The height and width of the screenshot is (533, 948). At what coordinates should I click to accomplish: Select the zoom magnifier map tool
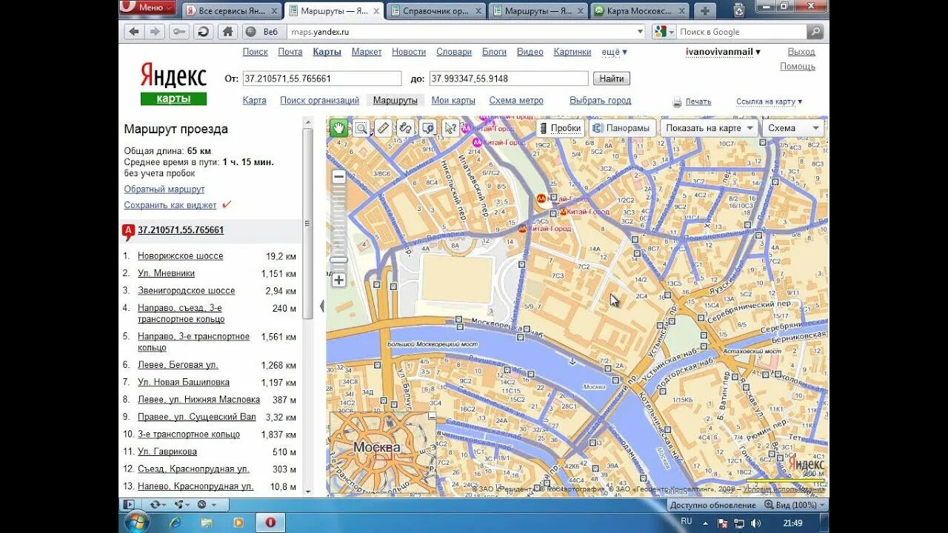(x=361, y=127)
